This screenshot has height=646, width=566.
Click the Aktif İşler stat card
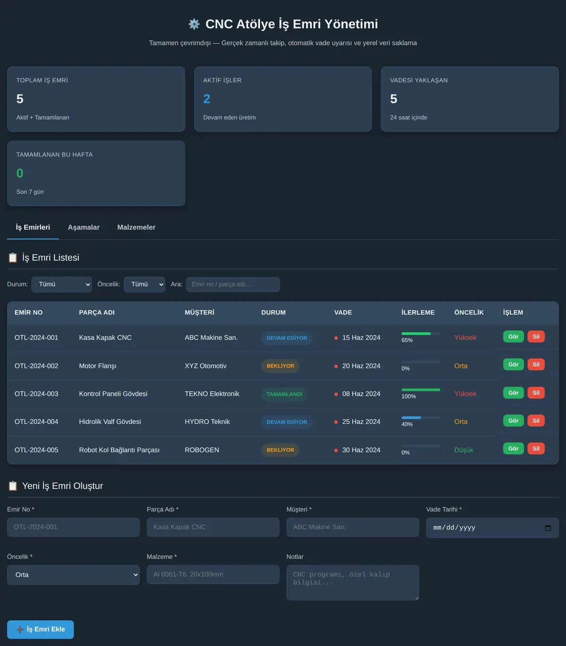pyautogui.click(x=283, y=99)
